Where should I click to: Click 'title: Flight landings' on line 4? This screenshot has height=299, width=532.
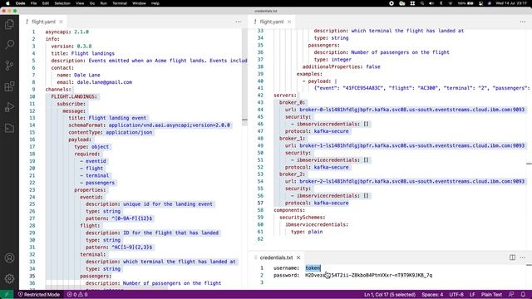pos(83,53)
